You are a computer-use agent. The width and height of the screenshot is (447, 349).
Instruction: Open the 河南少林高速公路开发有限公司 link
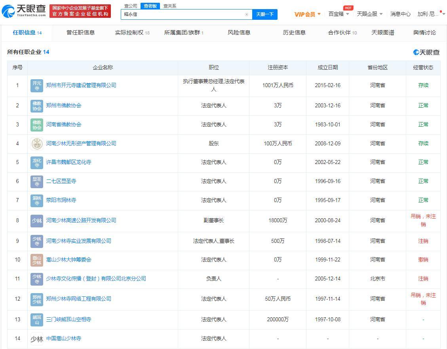(x=81, y=221)
